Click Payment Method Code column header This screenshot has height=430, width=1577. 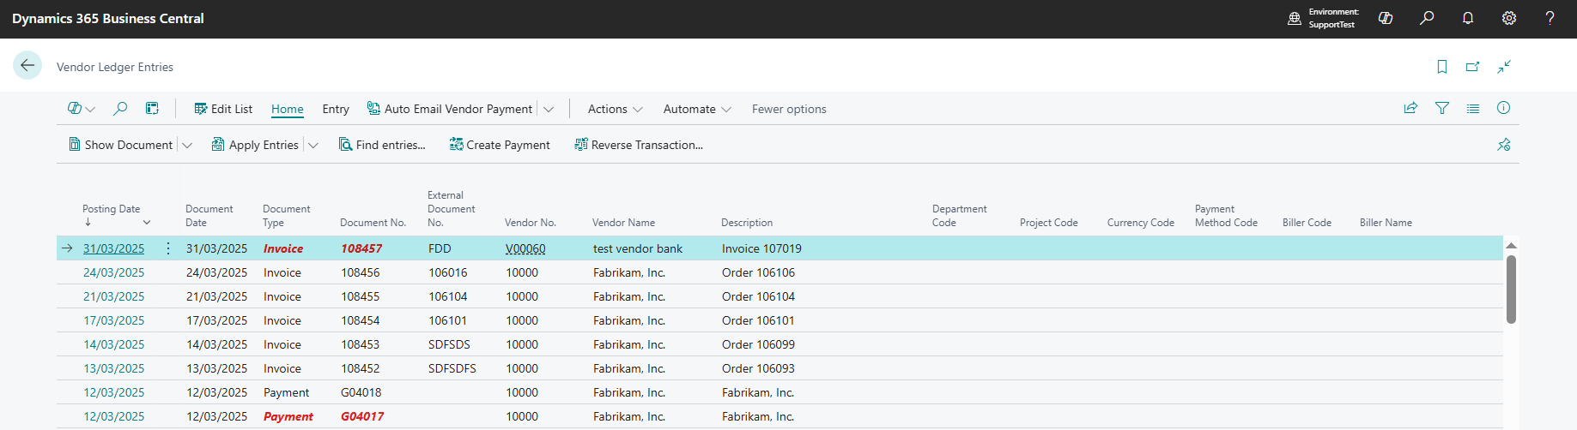point(1226,216)
